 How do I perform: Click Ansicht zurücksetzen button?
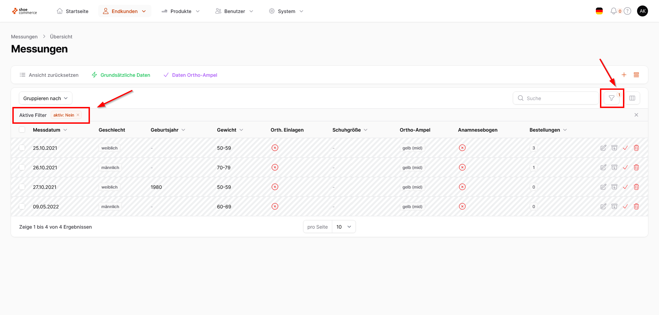click(x=49, y=75)
